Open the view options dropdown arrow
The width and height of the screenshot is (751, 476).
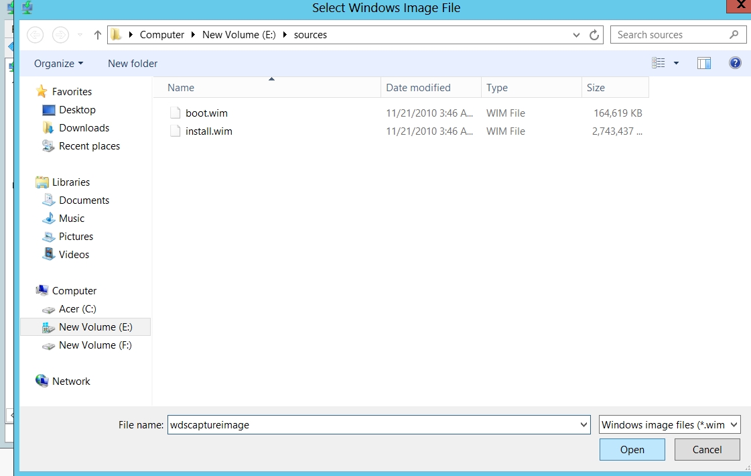(x=676, y=63)
